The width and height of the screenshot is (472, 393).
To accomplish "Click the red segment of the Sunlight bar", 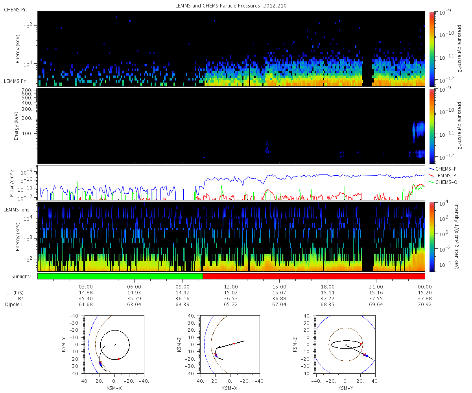I will click(313, 276).
